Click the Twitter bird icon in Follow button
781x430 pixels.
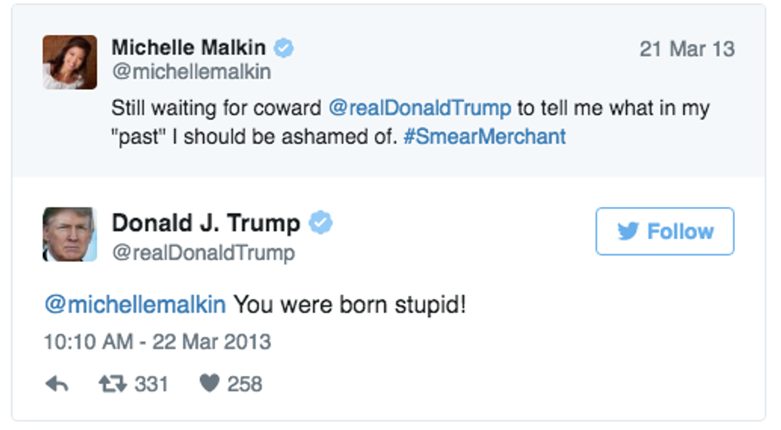pyautogui.click(x=628, y=232)
